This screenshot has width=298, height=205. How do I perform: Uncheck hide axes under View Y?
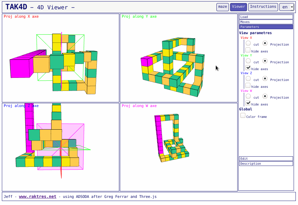tap(248, 68)
